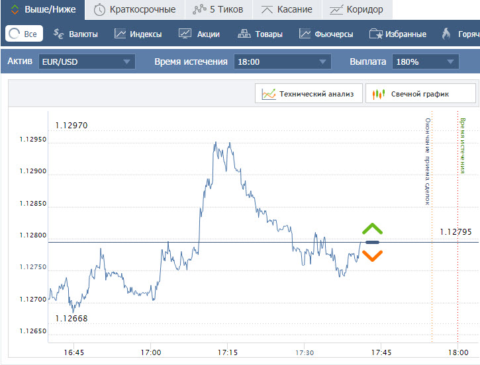Click the monitor chart icon beside Акции
The width and height of the screenshot is (480, 365).
pos(185,34)
